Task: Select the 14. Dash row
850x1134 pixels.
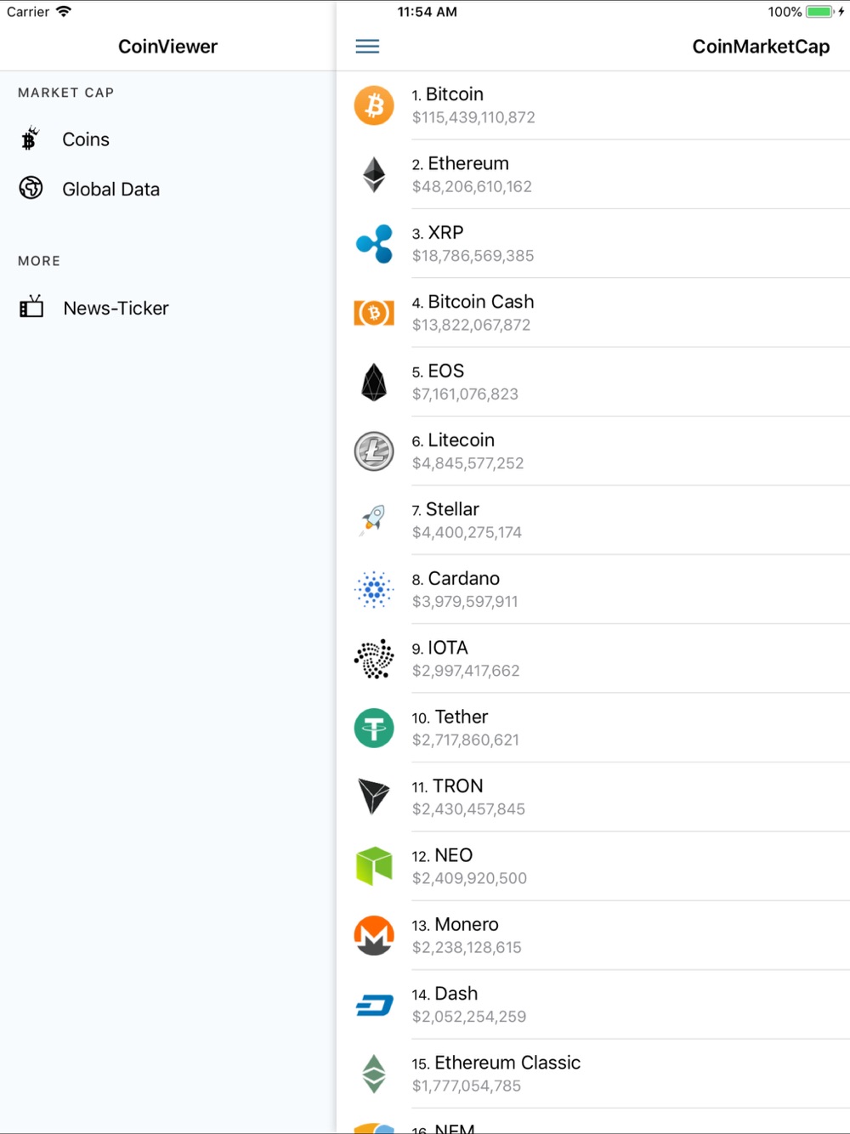Action: (x=593, y=1005)
